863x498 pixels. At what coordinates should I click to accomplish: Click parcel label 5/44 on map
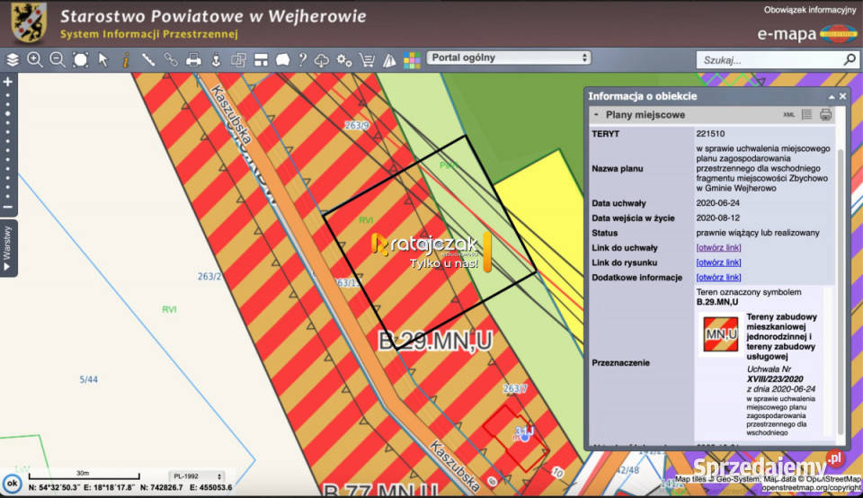tap(88, 379)
